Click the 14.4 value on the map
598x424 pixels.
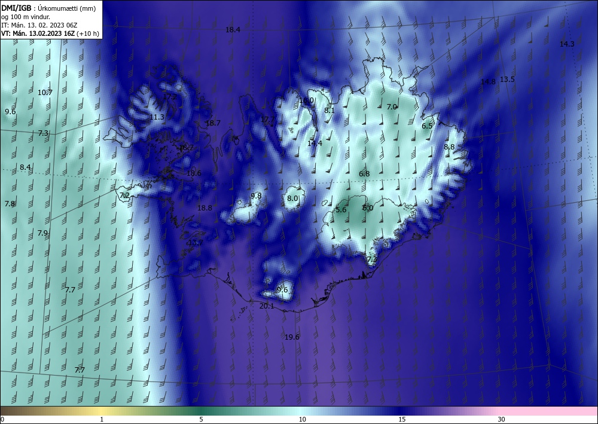(315, 144)
